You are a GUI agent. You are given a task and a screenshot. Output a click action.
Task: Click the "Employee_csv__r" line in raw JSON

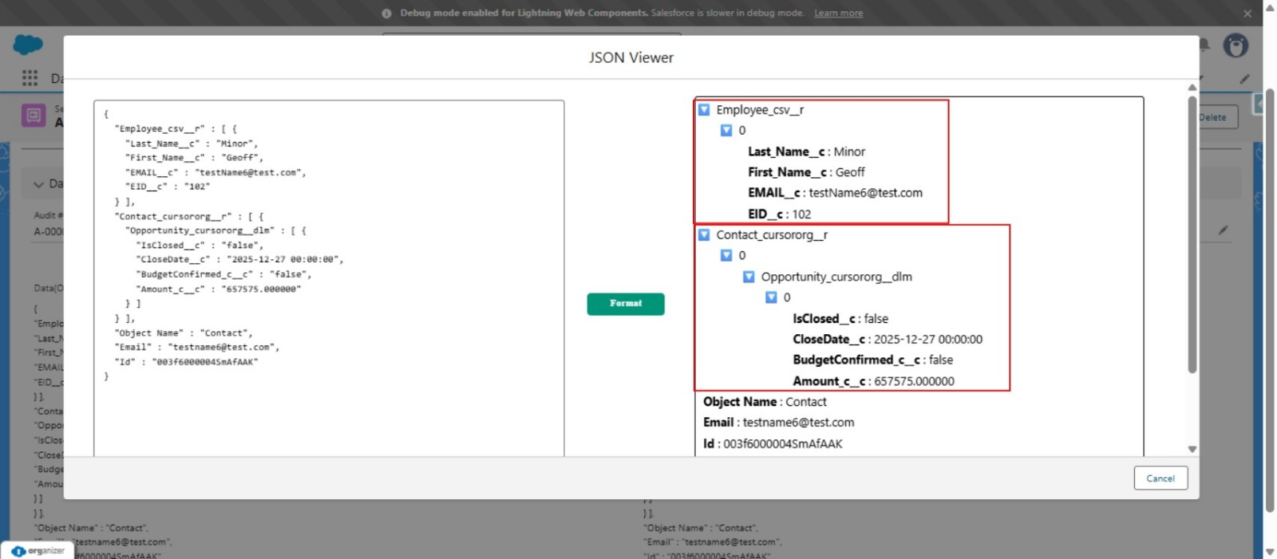click(176, 128)
